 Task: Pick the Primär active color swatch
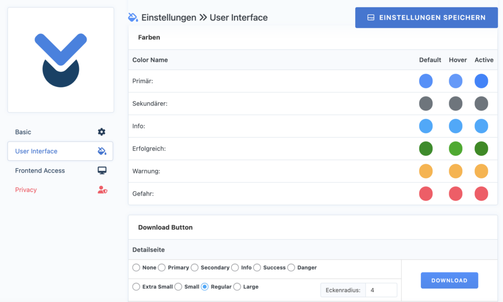(x=481, y=81)
